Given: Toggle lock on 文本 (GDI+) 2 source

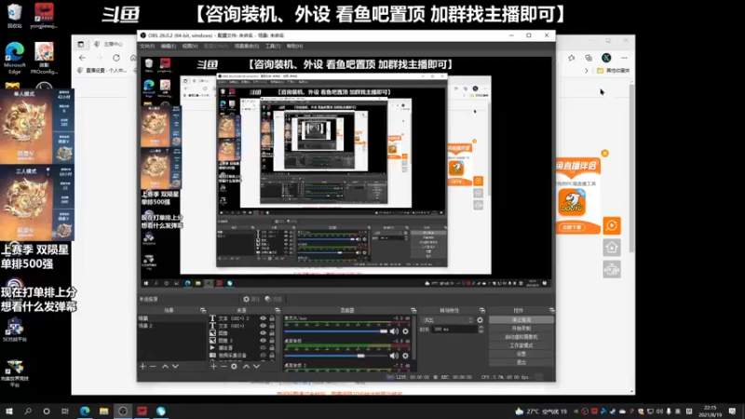Looking at the screenshot, I should (272, 318).
